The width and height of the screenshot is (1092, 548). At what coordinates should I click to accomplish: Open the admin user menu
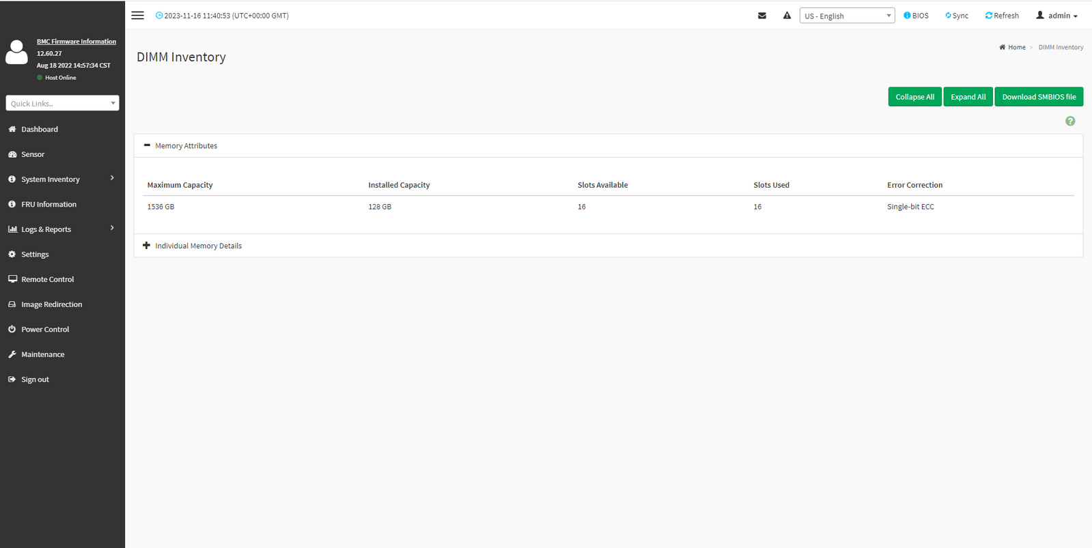1056,16
